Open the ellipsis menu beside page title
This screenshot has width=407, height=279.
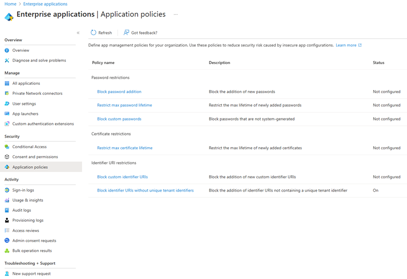tap(176, 15)
